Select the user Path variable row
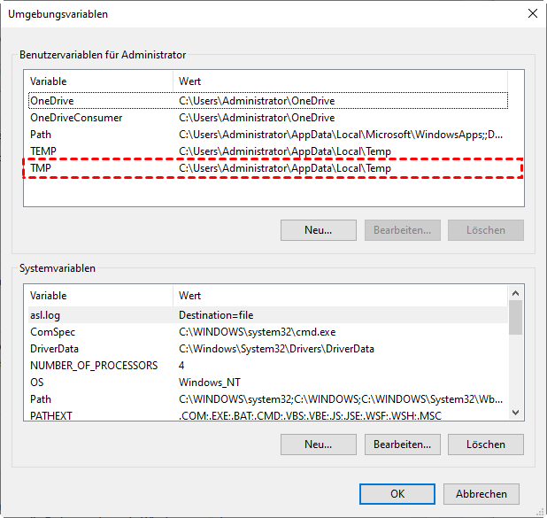The image size is (547, 518). [41, 135]
